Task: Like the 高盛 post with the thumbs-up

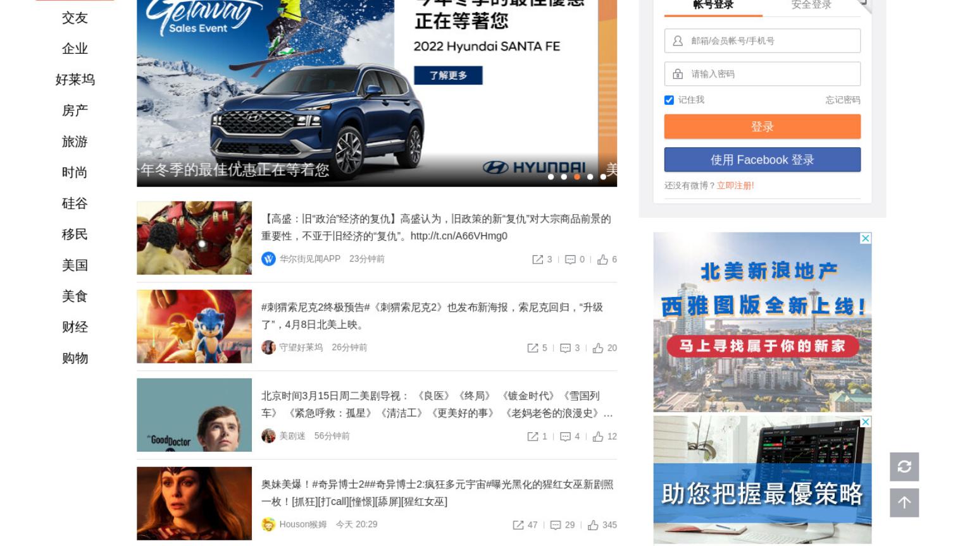Action: tap(602, 259)
